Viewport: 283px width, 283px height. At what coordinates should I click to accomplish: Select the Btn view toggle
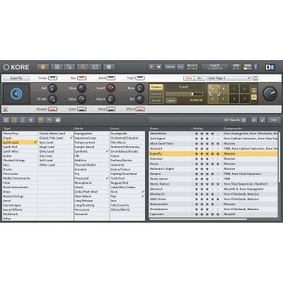click(200, 78)
